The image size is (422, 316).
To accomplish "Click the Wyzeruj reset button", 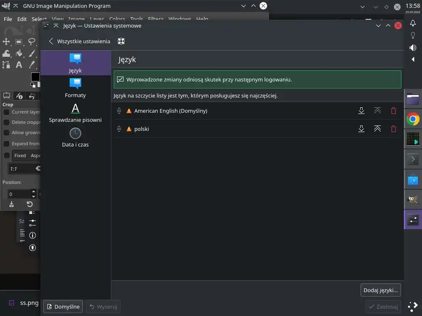I will coord(103,307).
